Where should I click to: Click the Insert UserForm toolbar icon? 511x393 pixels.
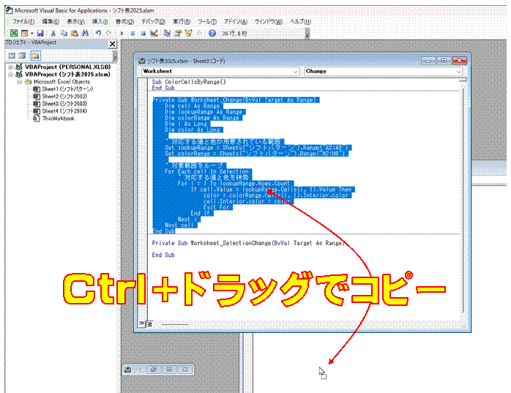pos(24,33)
